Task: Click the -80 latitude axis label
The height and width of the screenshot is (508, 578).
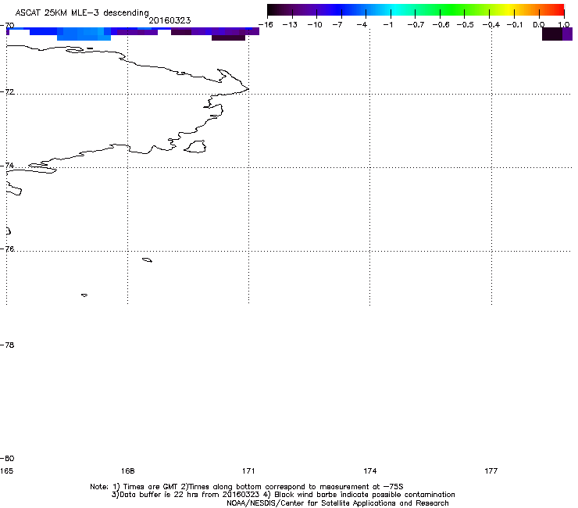Action: (x=7, y=458)
